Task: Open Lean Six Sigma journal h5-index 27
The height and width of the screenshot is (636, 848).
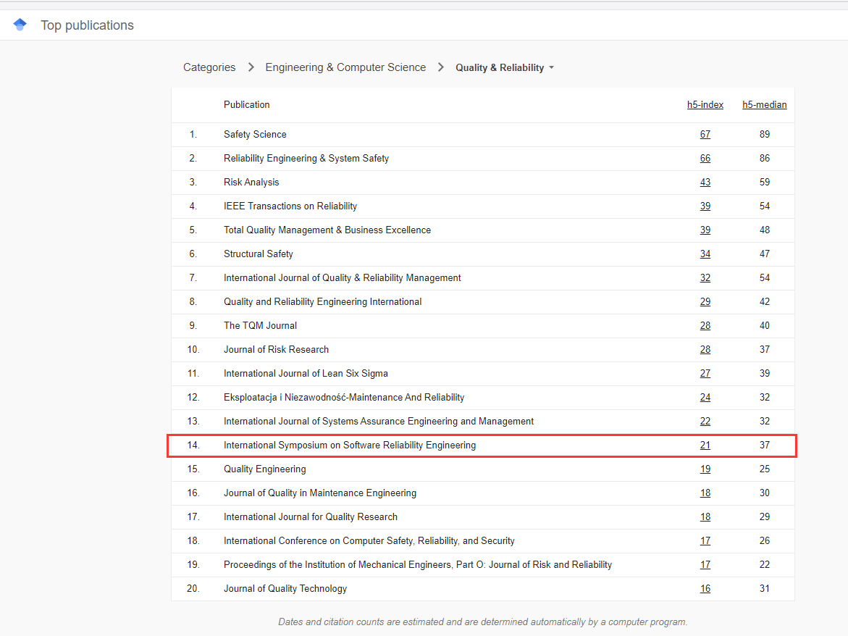Action: 705,373
